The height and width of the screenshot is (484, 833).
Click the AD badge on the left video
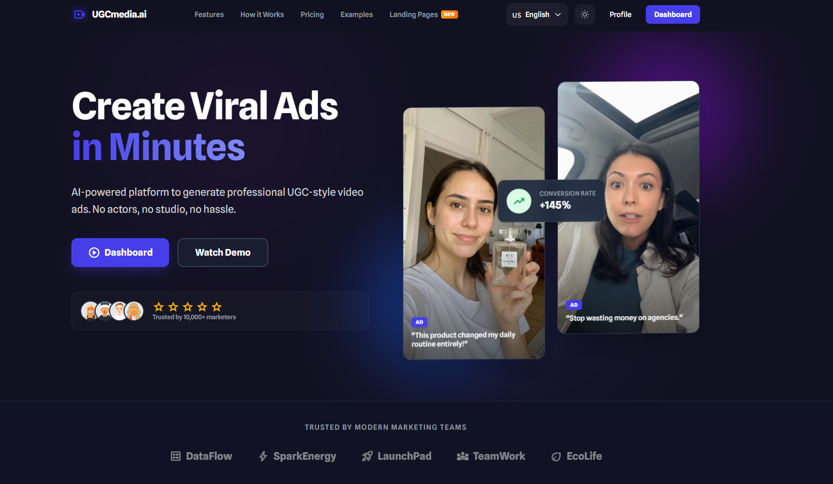coord(419,322)
